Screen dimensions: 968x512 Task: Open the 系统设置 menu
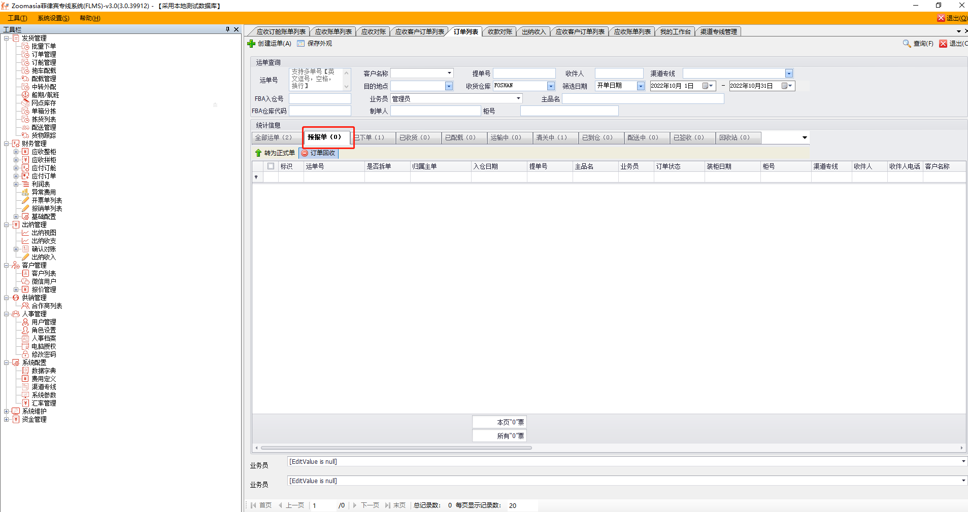pos(53,18)
